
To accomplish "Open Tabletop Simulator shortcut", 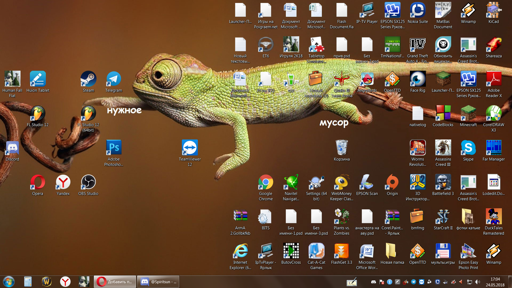I will [x=316, y=50].
